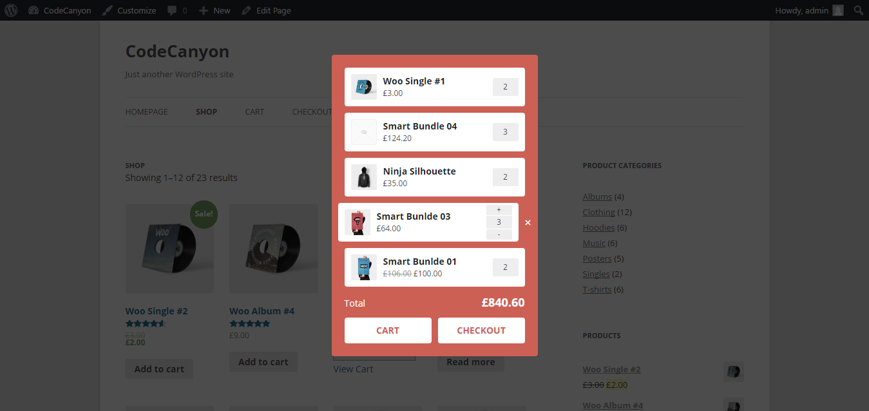This screenshot has width=869, height=411.
Task: Click the Smart Bundle 04 quantity field
Action: 506,132
